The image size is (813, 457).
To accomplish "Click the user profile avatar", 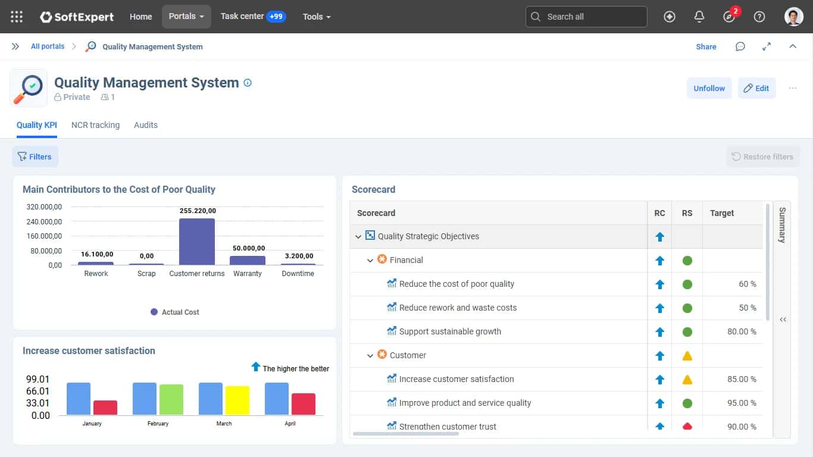I will pyautogui.click(x=794, y=17).
